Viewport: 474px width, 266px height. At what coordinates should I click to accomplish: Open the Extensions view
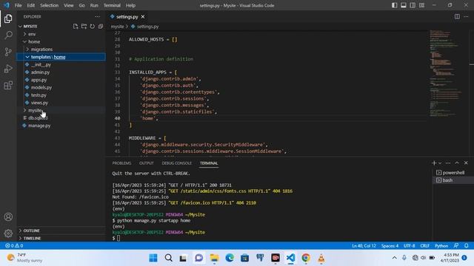click(x=8, y=86)
